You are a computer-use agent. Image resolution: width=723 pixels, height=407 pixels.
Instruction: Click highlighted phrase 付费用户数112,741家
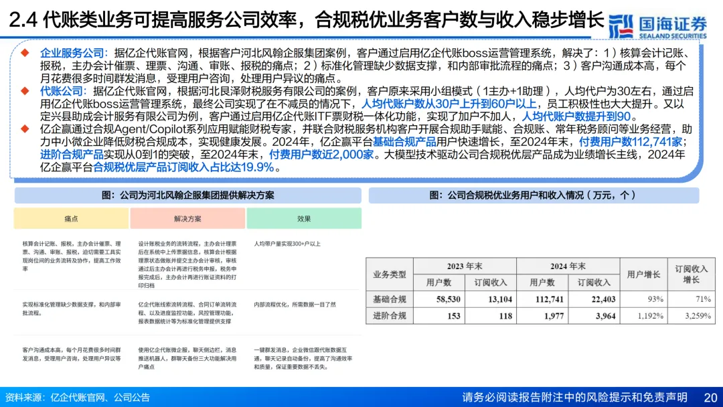point(631,141)
